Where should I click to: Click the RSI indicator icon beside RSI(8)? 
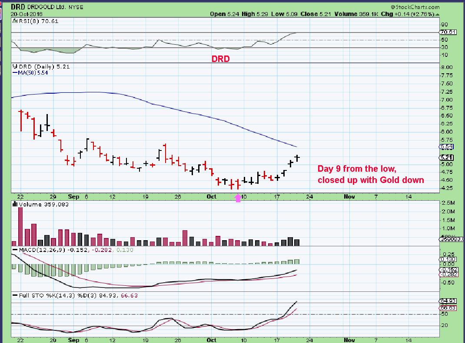click(x=15, y=21)
